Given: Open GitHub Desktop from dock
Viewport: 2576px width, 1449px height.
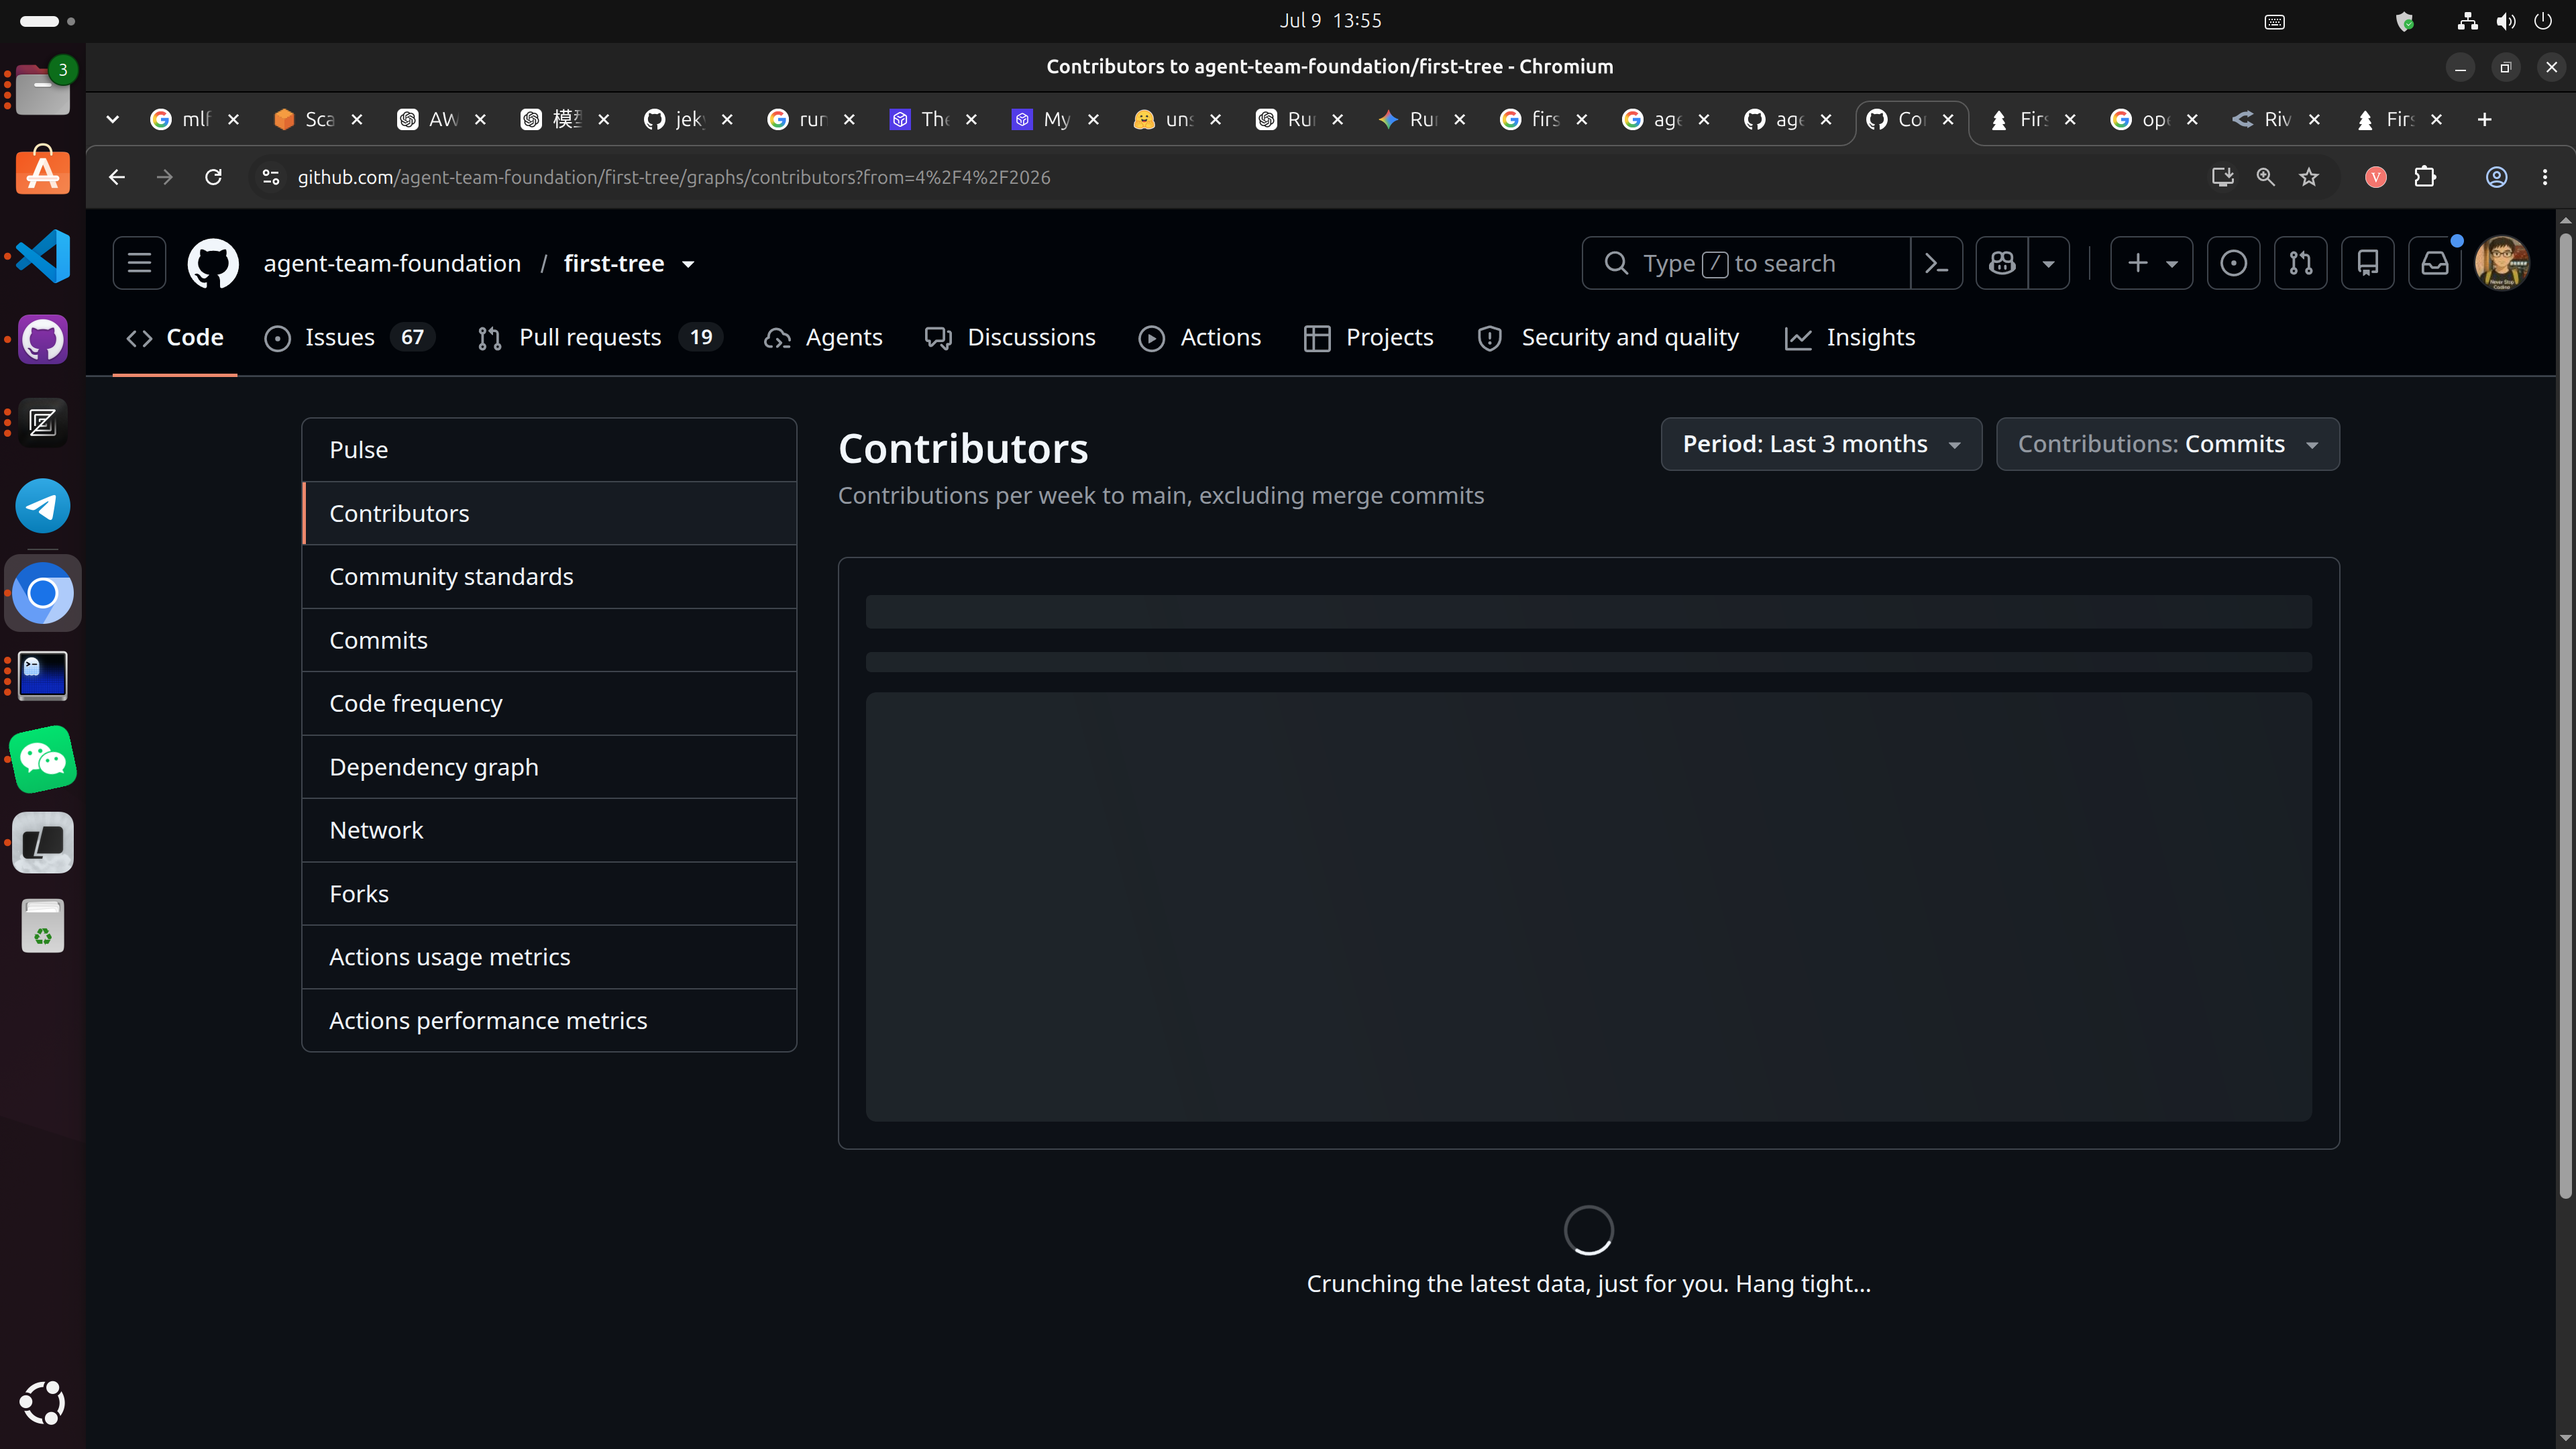Looking at the screenshot, I should pyautogui.click(x=43, y=340).
